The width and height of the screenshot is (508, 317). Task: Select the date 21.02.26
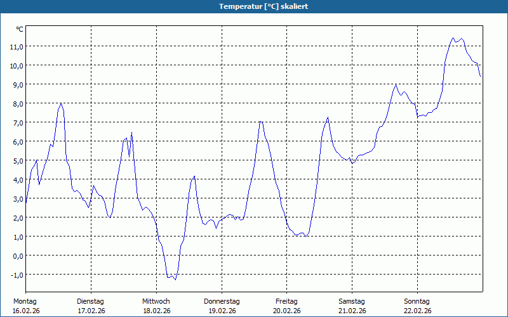352,311
